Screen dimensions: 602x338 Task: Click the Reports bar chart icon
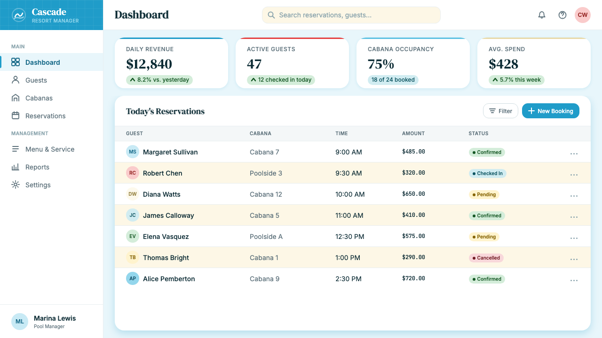[x=16, y=167]
